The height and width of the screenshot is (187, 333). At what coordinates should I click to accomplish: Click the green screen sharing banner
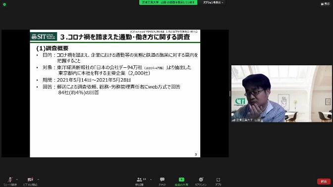click(x=168, y=2)
